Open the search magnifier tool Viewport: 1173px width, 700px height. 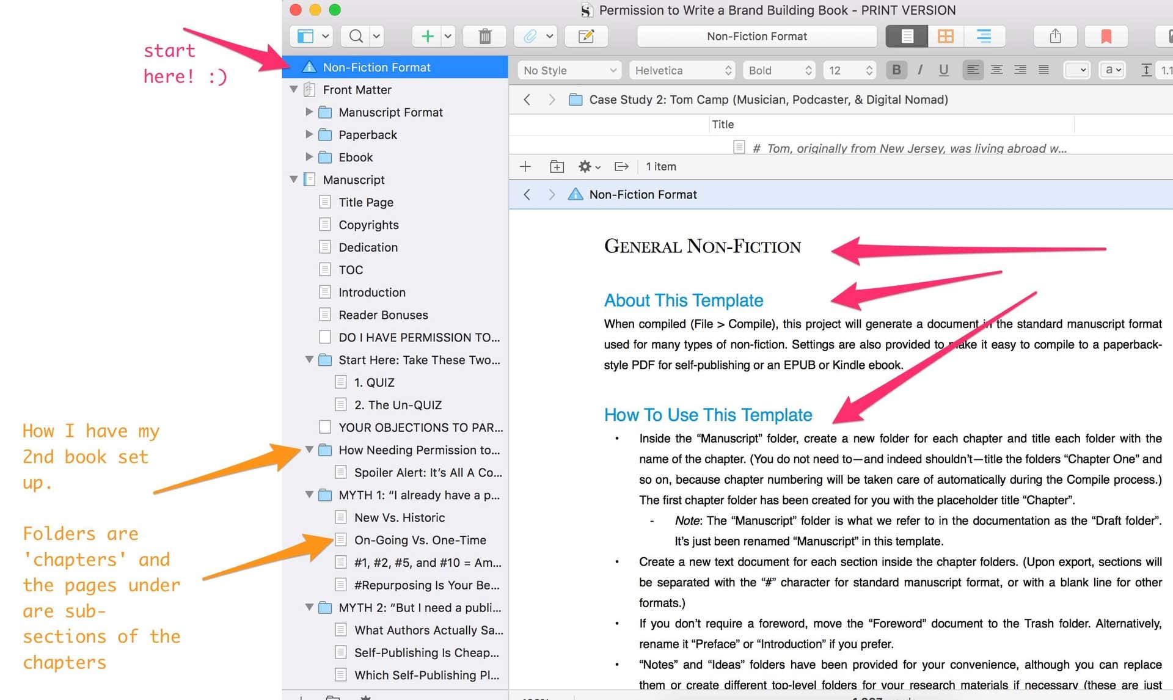click(x=356, y=37)
